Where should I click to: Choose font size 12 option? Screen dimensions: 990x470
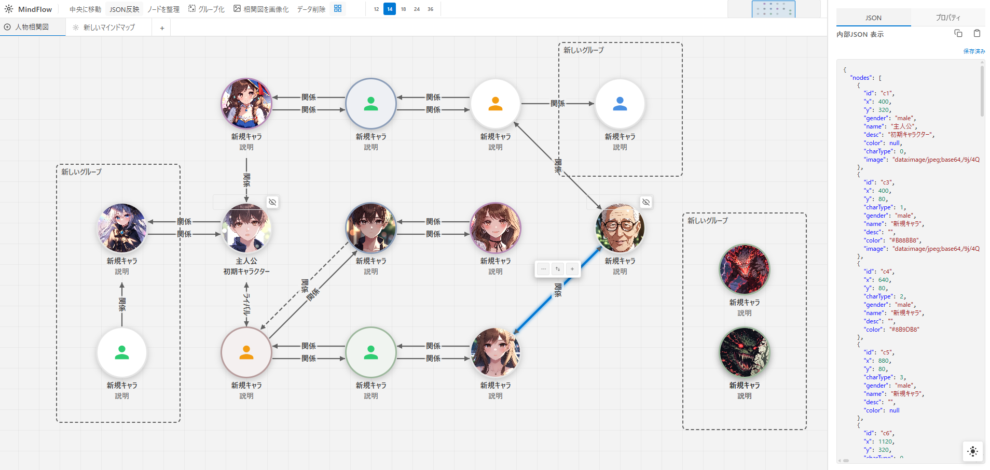(x=376, y=9)
